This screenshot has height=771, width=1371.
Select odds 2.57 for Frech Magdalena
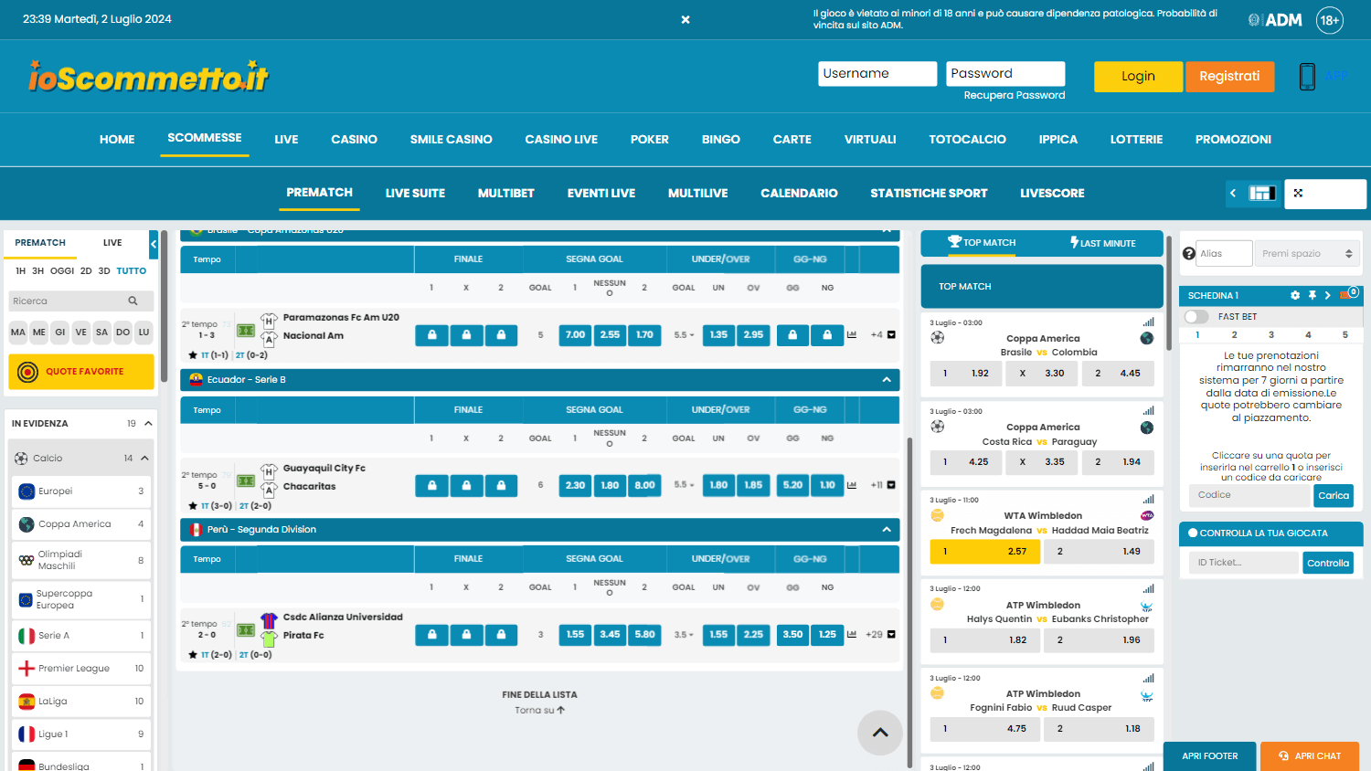[x=984, y=552]
